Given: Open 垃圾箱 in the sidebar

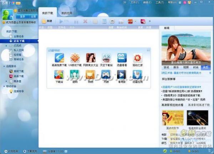Looking at the screenshot, I should (x=17, y=55).
